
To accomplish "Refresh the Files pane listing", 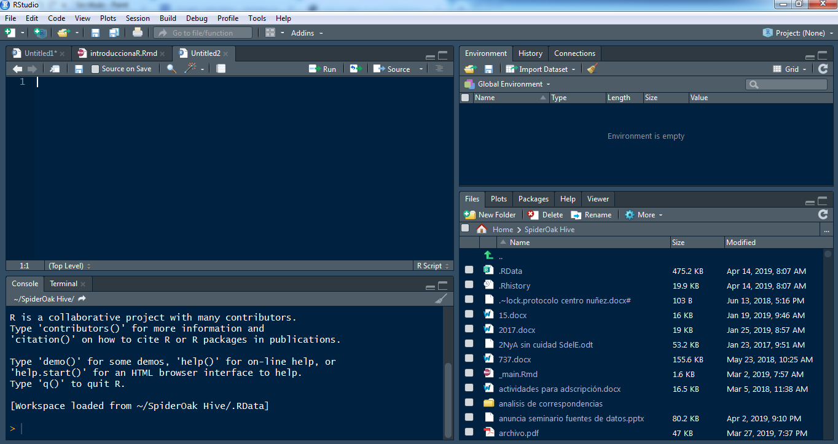I will click(x=823, y=214).
